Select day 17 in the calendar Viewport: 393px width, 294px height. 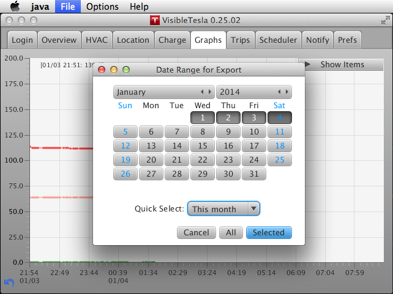tap(254, 145)
